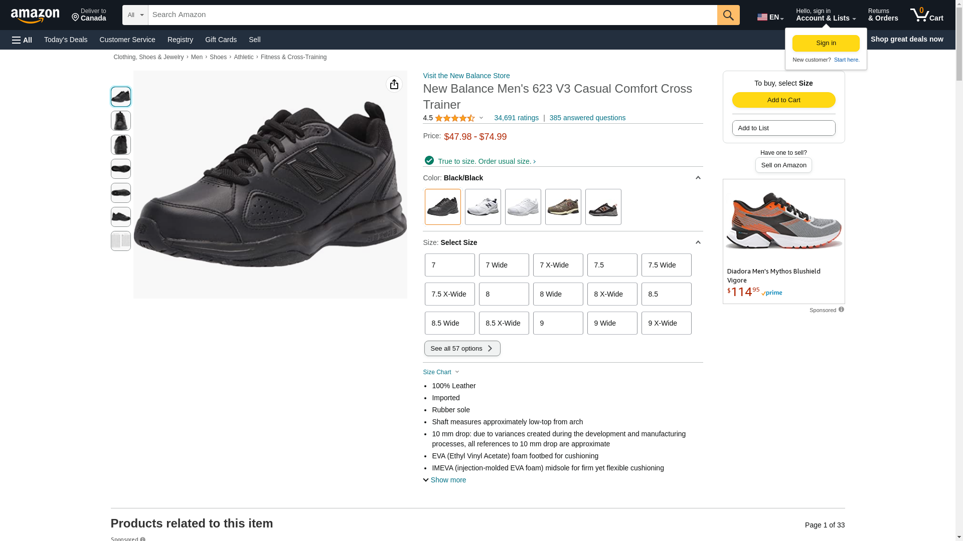Open the All hamburger menu
This screenshot has width=963, height=541.
[x=22, y=40]
